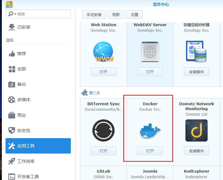223x180 pixels.
Task: Click the 手动安装 button
Action: point(94,14)
